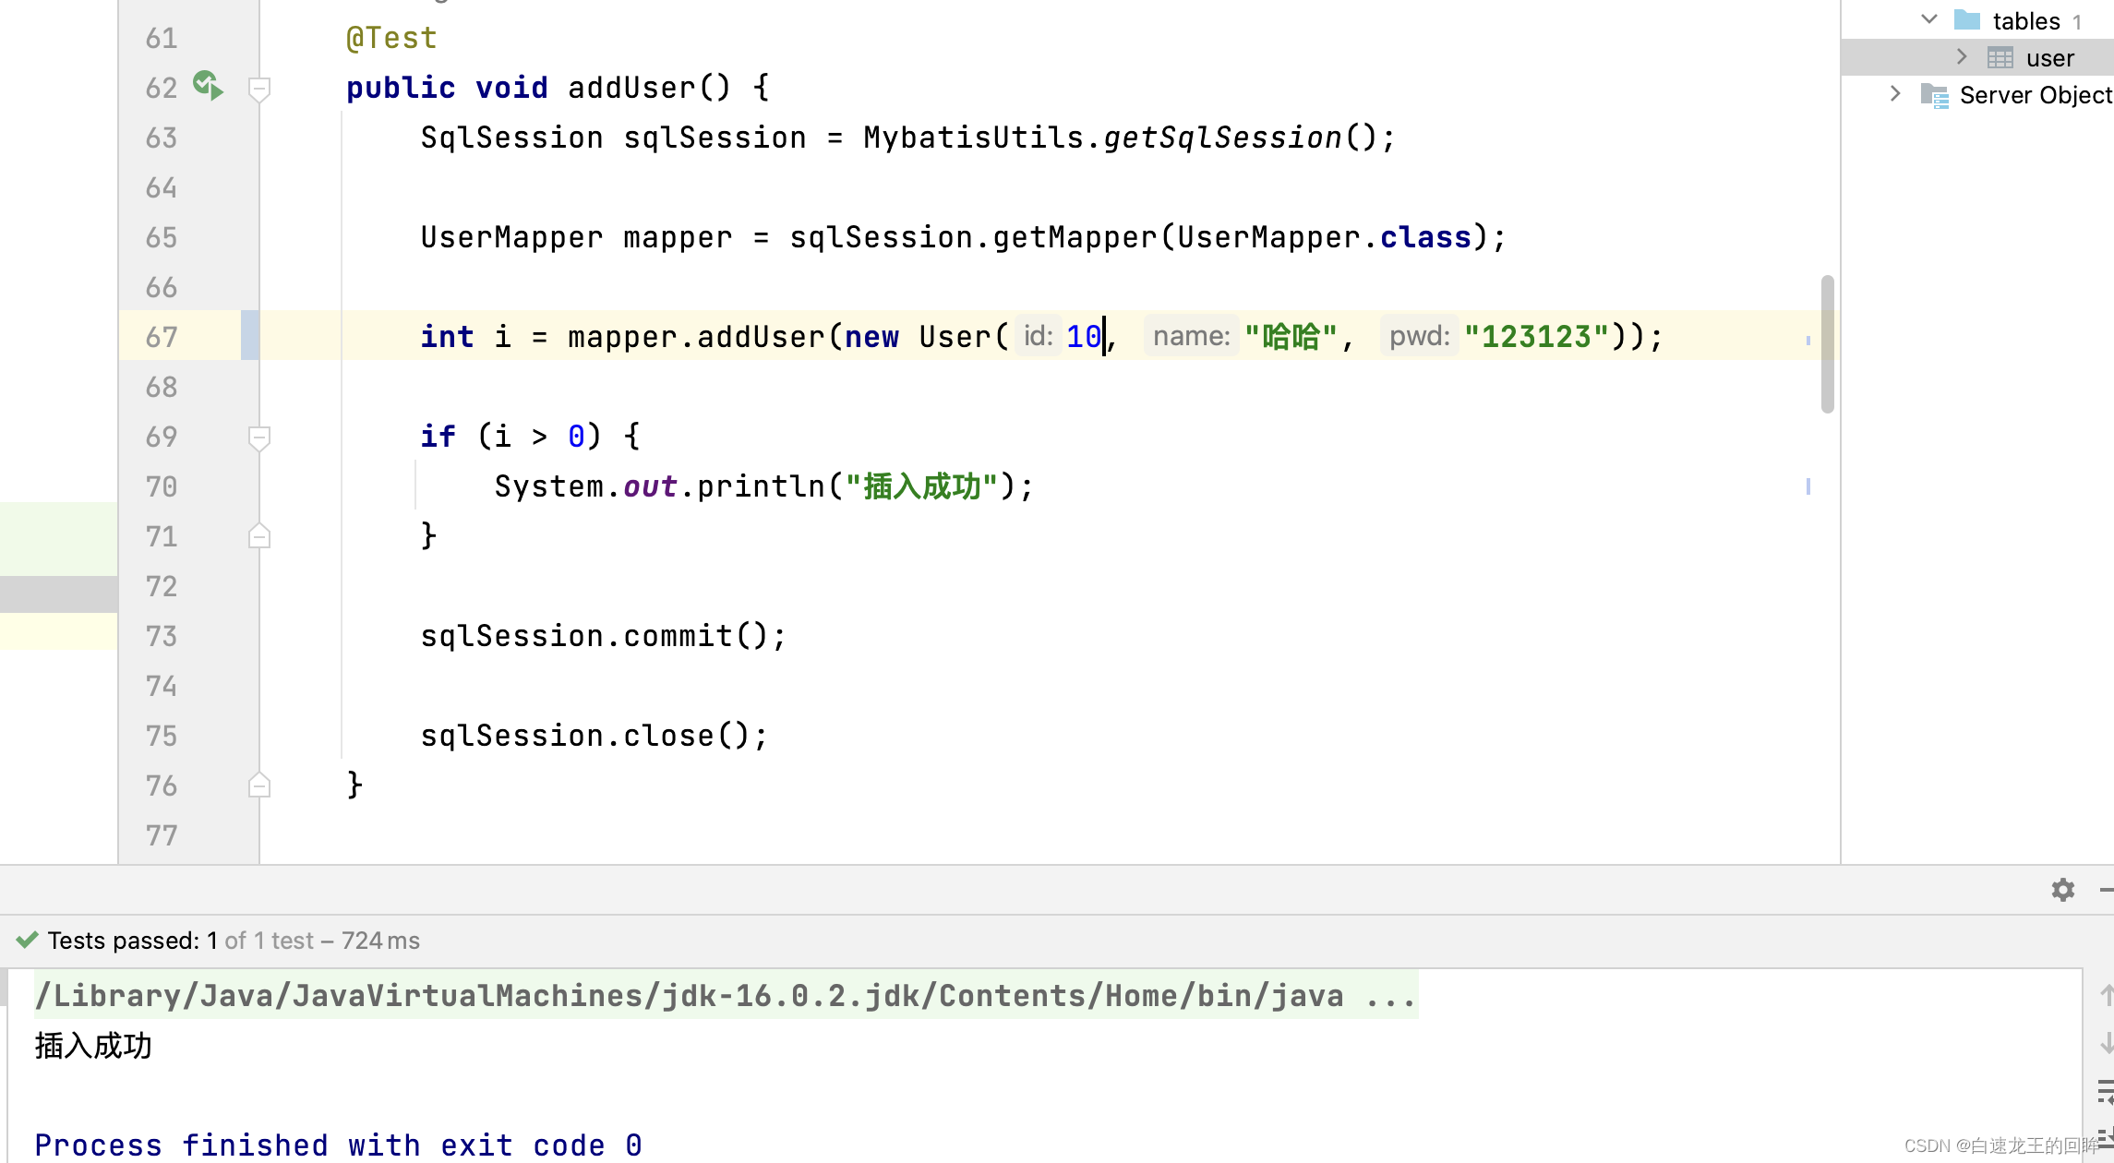Collapse the tables folder in database tree
Viewport: 2114px width, 1163px height.
[1928, 18]
